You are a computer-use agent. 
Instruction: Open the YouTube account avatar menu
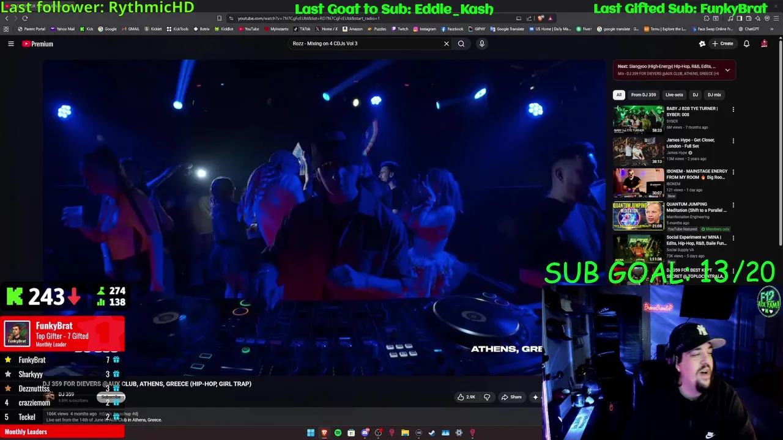tap(764, 43)
